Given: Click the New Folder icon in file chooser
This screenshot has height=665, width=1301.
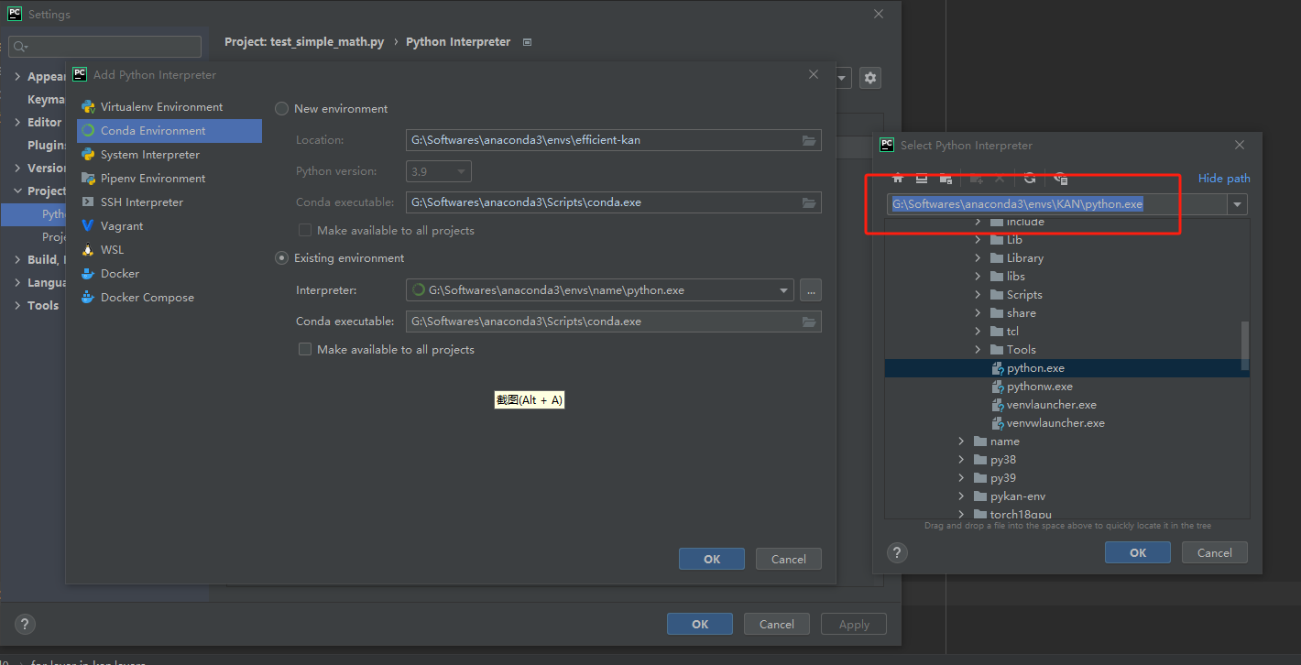Looking at the screenshot, I should pos(976,179).
